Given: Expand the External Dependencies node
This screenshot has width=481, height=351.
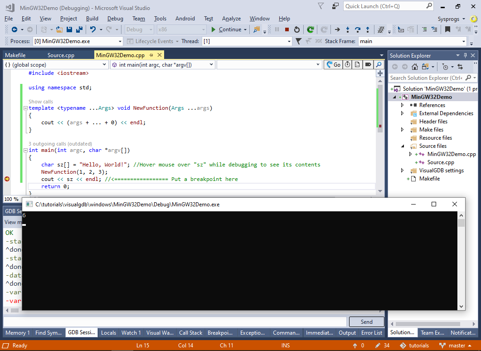Looking at the screenshot, I should (402, 113).
